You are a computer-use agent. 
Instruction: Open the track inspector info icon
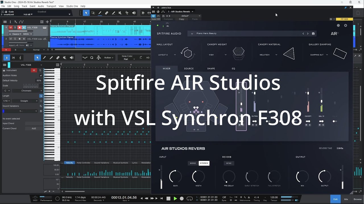pyautogui.click(x=10, y=22)
